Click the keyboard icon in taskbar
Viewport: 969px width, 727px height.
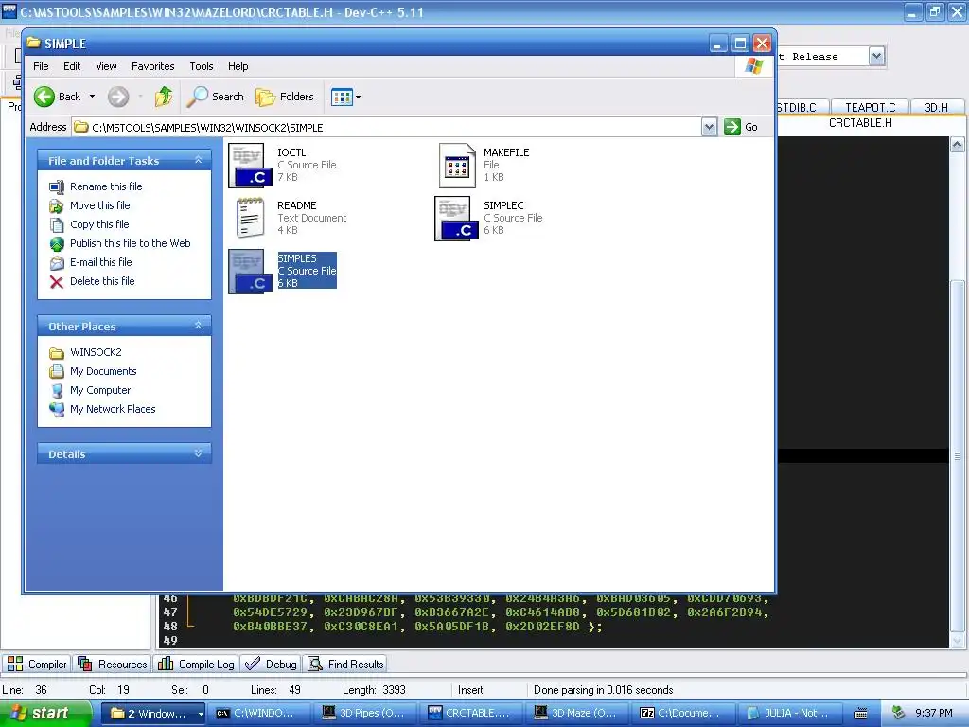[861, 714]
